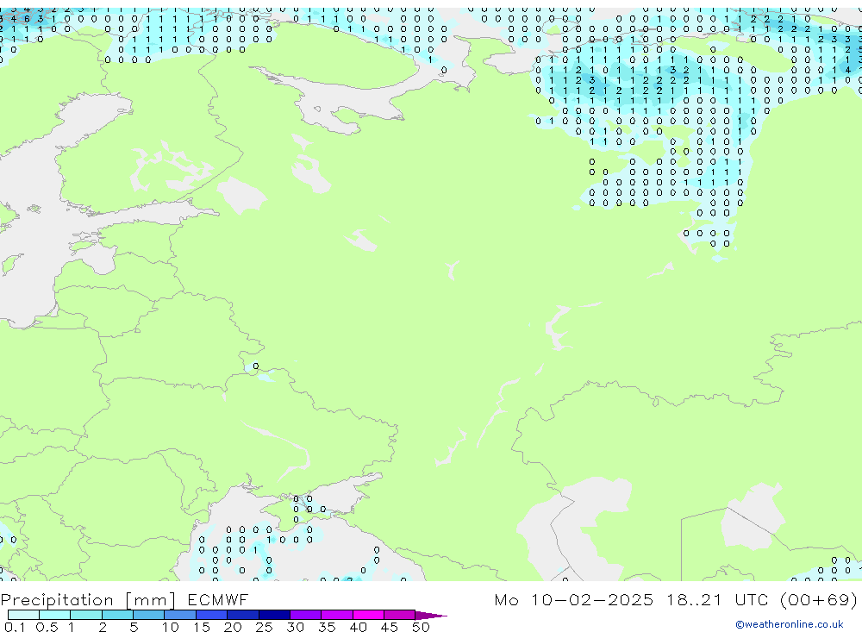Select the 20–25 mm legend swatch
The image size is (862, 632).
(242, 615)
